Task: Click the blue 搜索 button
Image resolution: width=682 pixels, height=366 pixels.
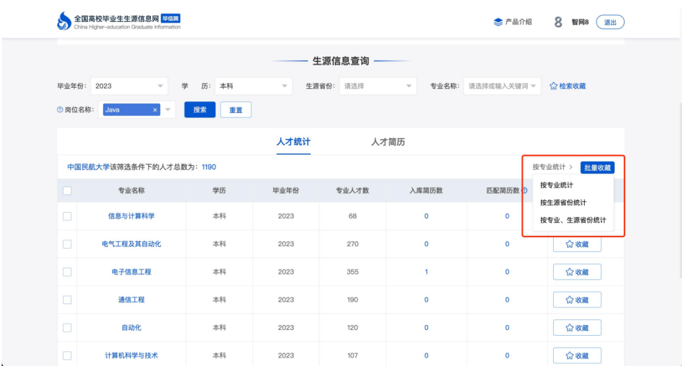Action: (x=200, y=110)
